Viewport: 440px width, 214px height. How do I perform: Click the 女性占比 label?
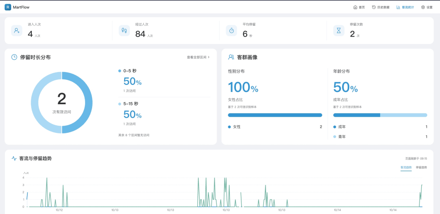(235, 100)
